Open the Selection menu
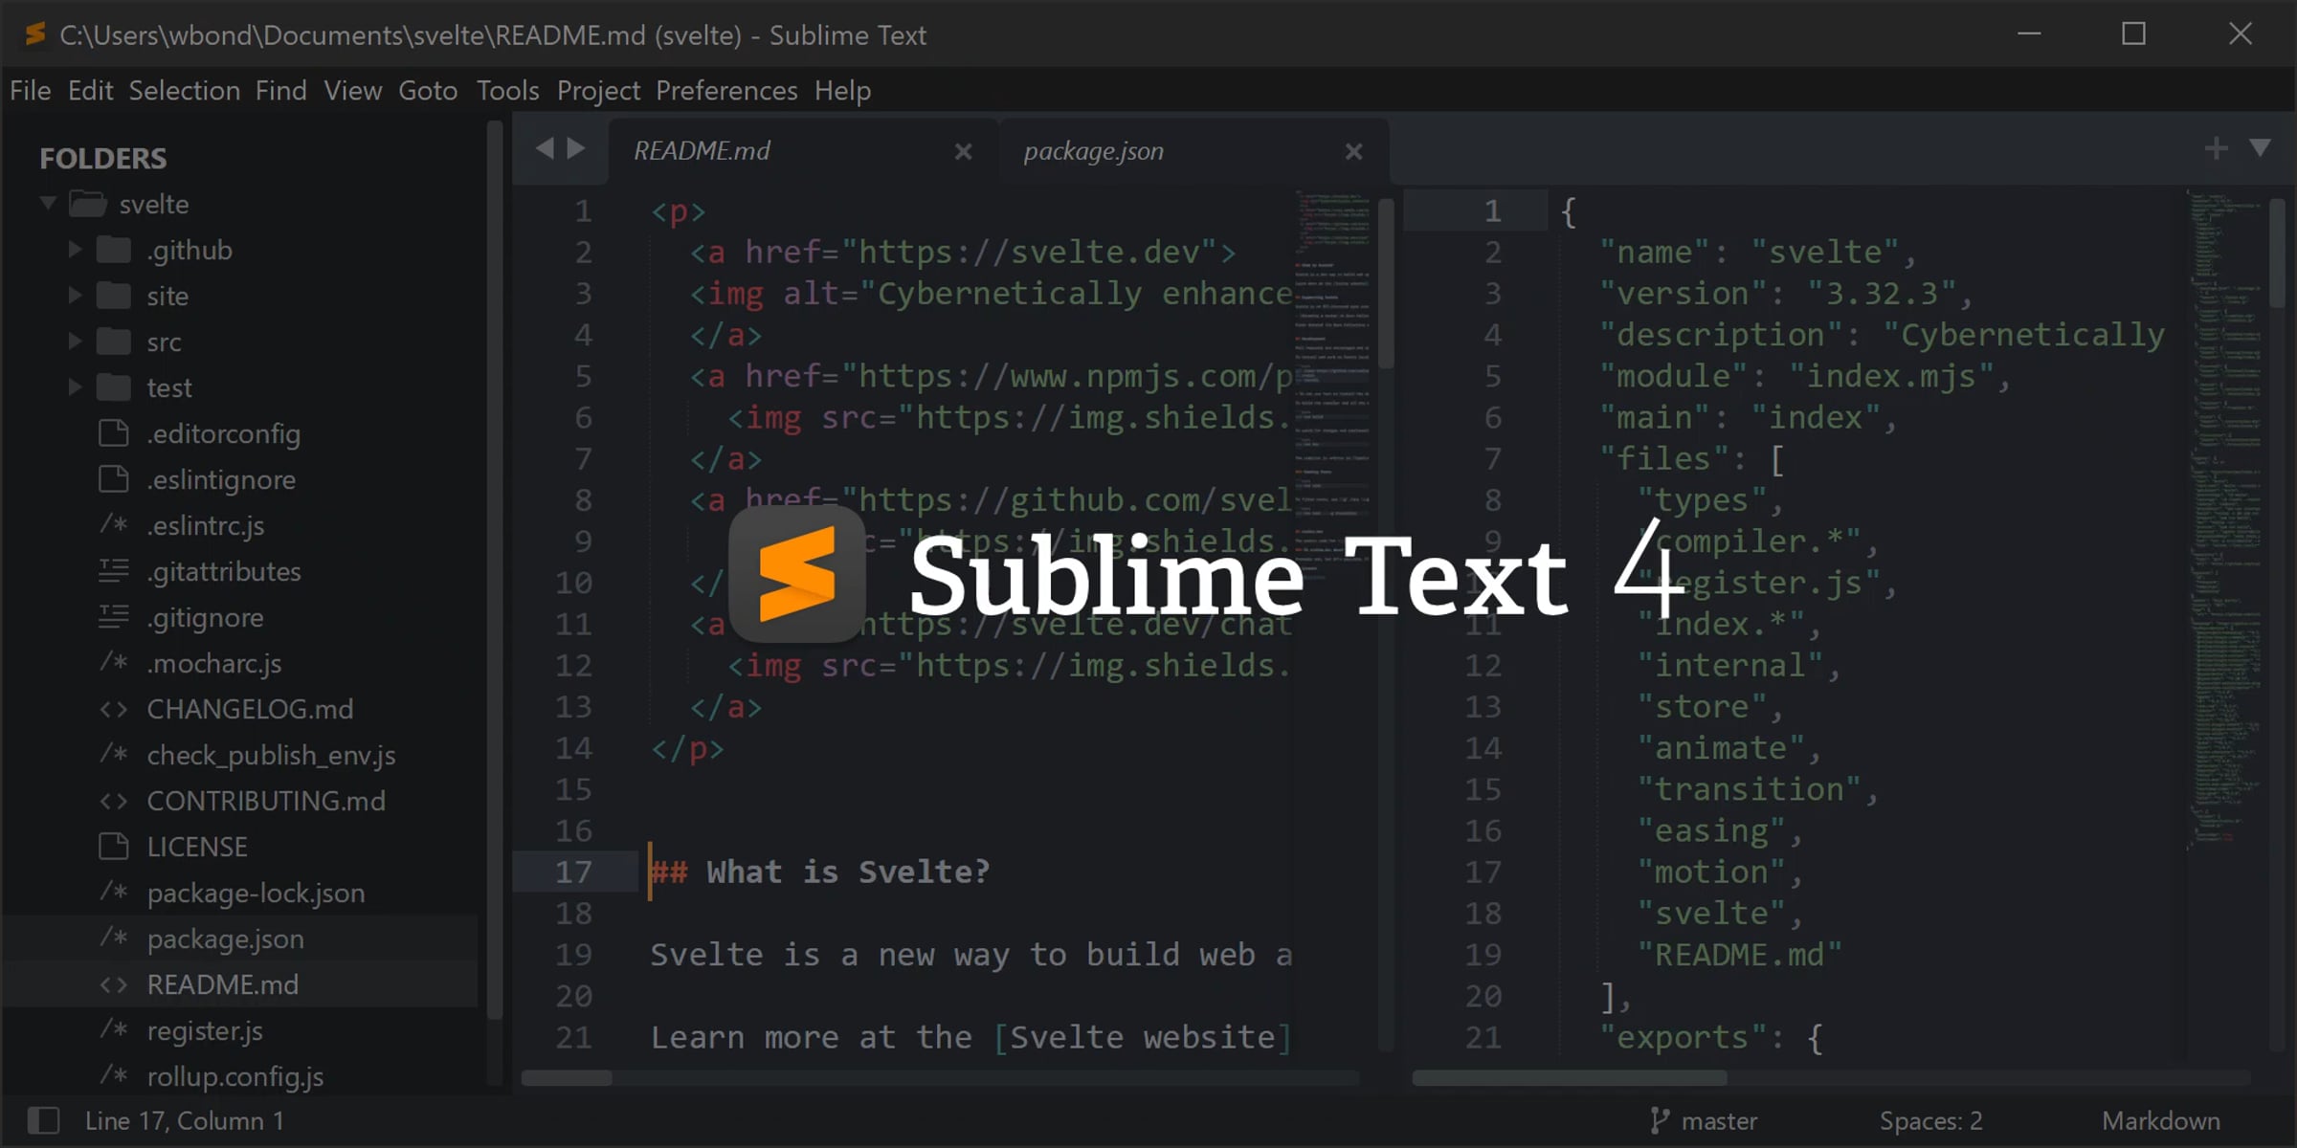The image size is (2297, 1148). click(185, 91)
